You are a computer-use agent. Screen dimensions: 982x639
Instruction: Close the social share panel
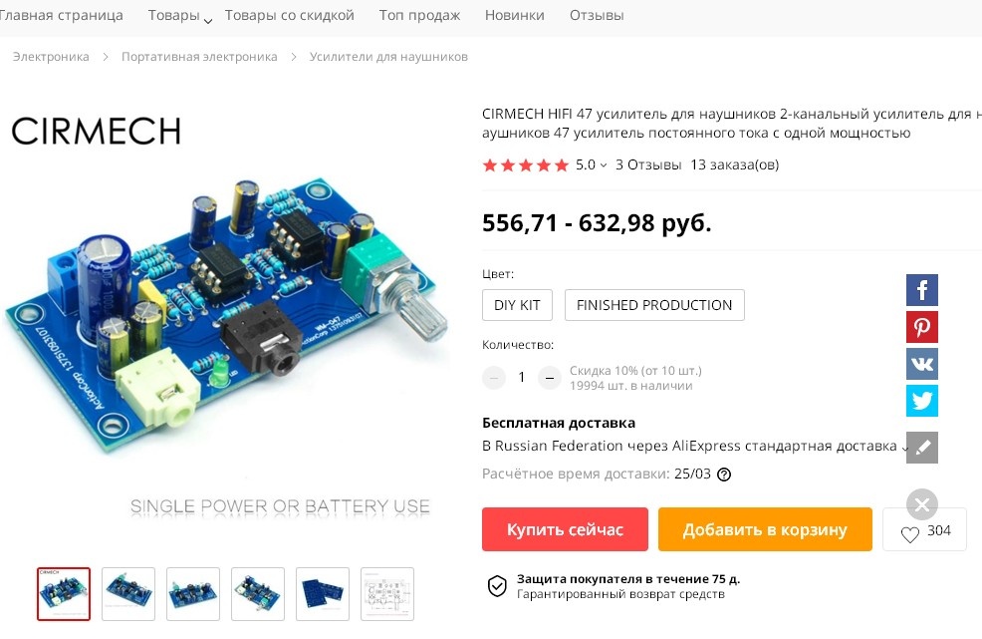point(922,504)
